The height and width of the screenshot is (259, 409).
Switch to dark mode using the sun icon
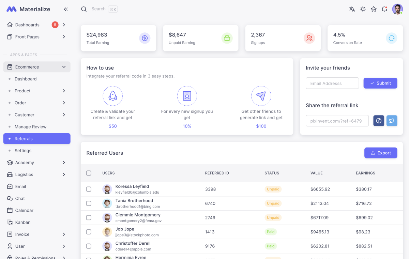[363, 9]
